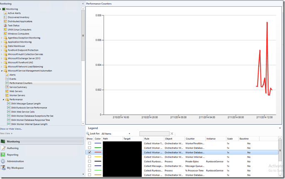This screenshot has height=179, width=285.
Task: Check the Private Bytes counter checkbox
Action: point(89,162)
